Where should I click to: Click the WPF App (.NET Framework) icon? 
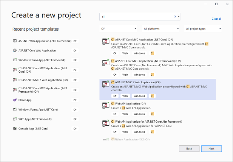pyautogui.click(x=15, y=119)
